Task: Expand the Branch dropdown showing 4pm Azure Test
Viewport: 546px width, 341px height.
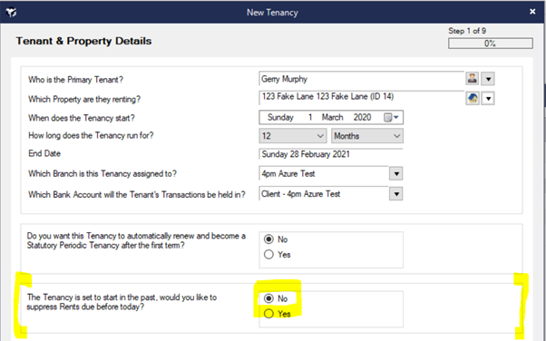Action: click(x=396, y=173)
